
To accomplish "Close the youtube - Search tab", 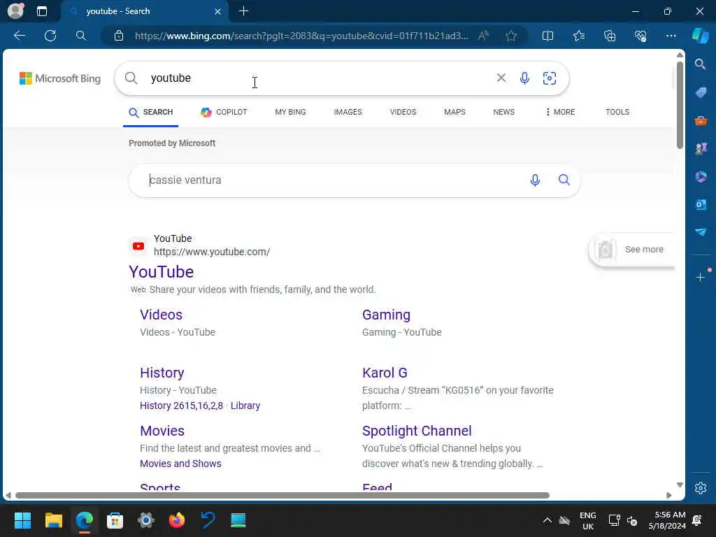I will tap(218, 11).
